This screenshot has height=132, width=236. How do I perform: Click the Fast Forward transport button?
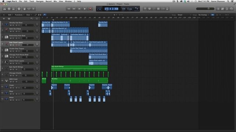pos(74,9)
